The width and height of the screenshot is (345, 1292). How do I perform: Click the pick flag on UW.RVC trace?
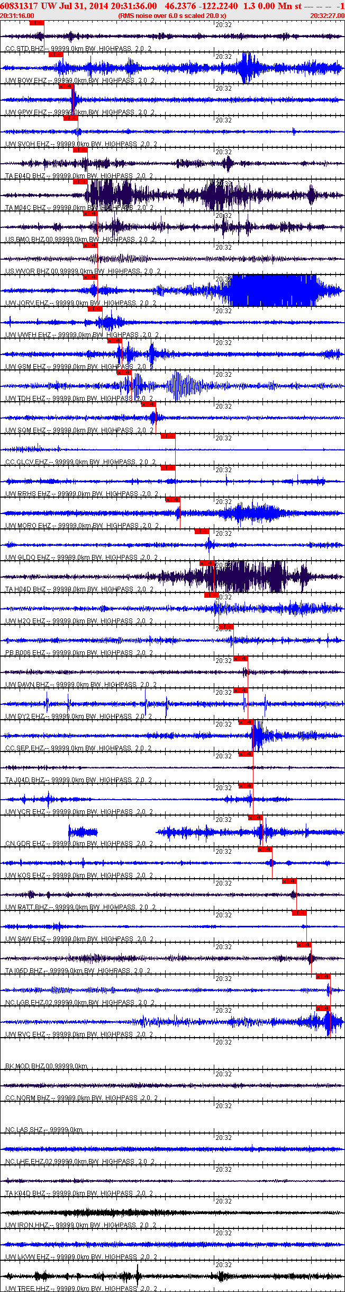[324, 1008]
